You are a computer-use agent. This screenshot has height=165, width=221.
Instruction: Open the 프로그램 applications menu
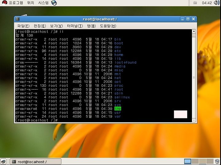16,3
